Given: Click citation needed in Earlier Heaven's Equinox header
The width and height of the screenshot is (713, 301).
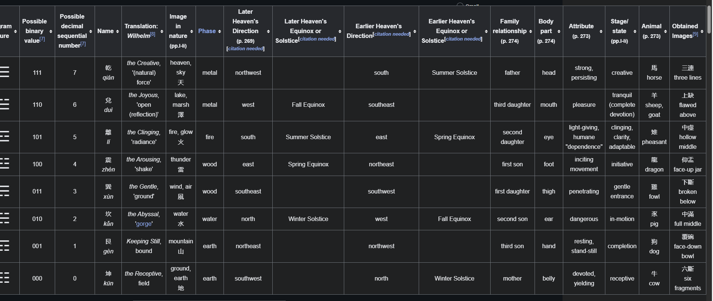Looking at the screenshot, I should [x=464, y=39].
